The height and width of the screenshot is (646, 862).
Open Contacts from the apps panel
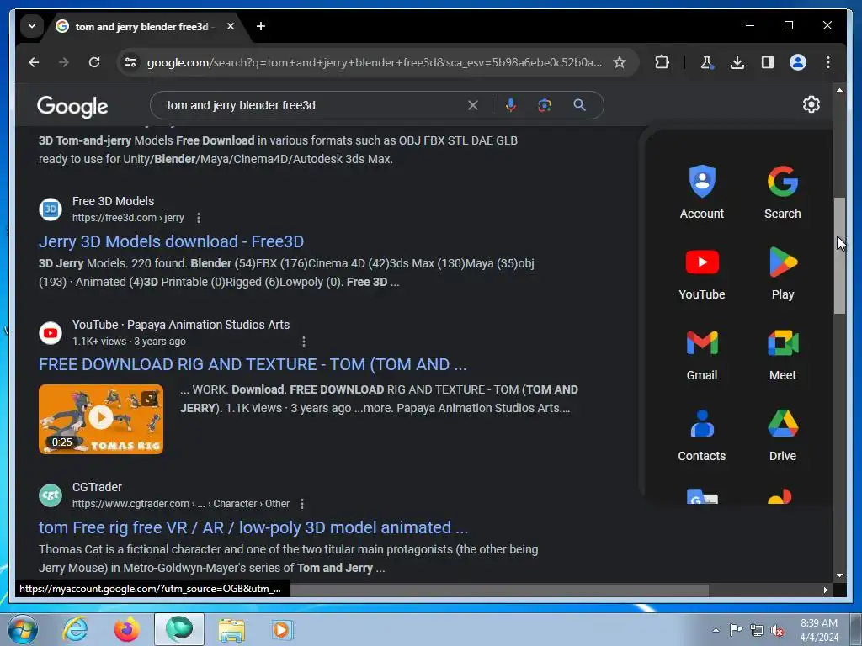point(701,435)
